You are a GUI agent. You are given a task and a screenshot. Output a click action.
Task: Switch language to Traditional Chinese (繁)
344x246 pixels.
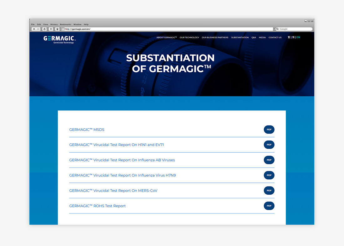click(x=289, y=37)
